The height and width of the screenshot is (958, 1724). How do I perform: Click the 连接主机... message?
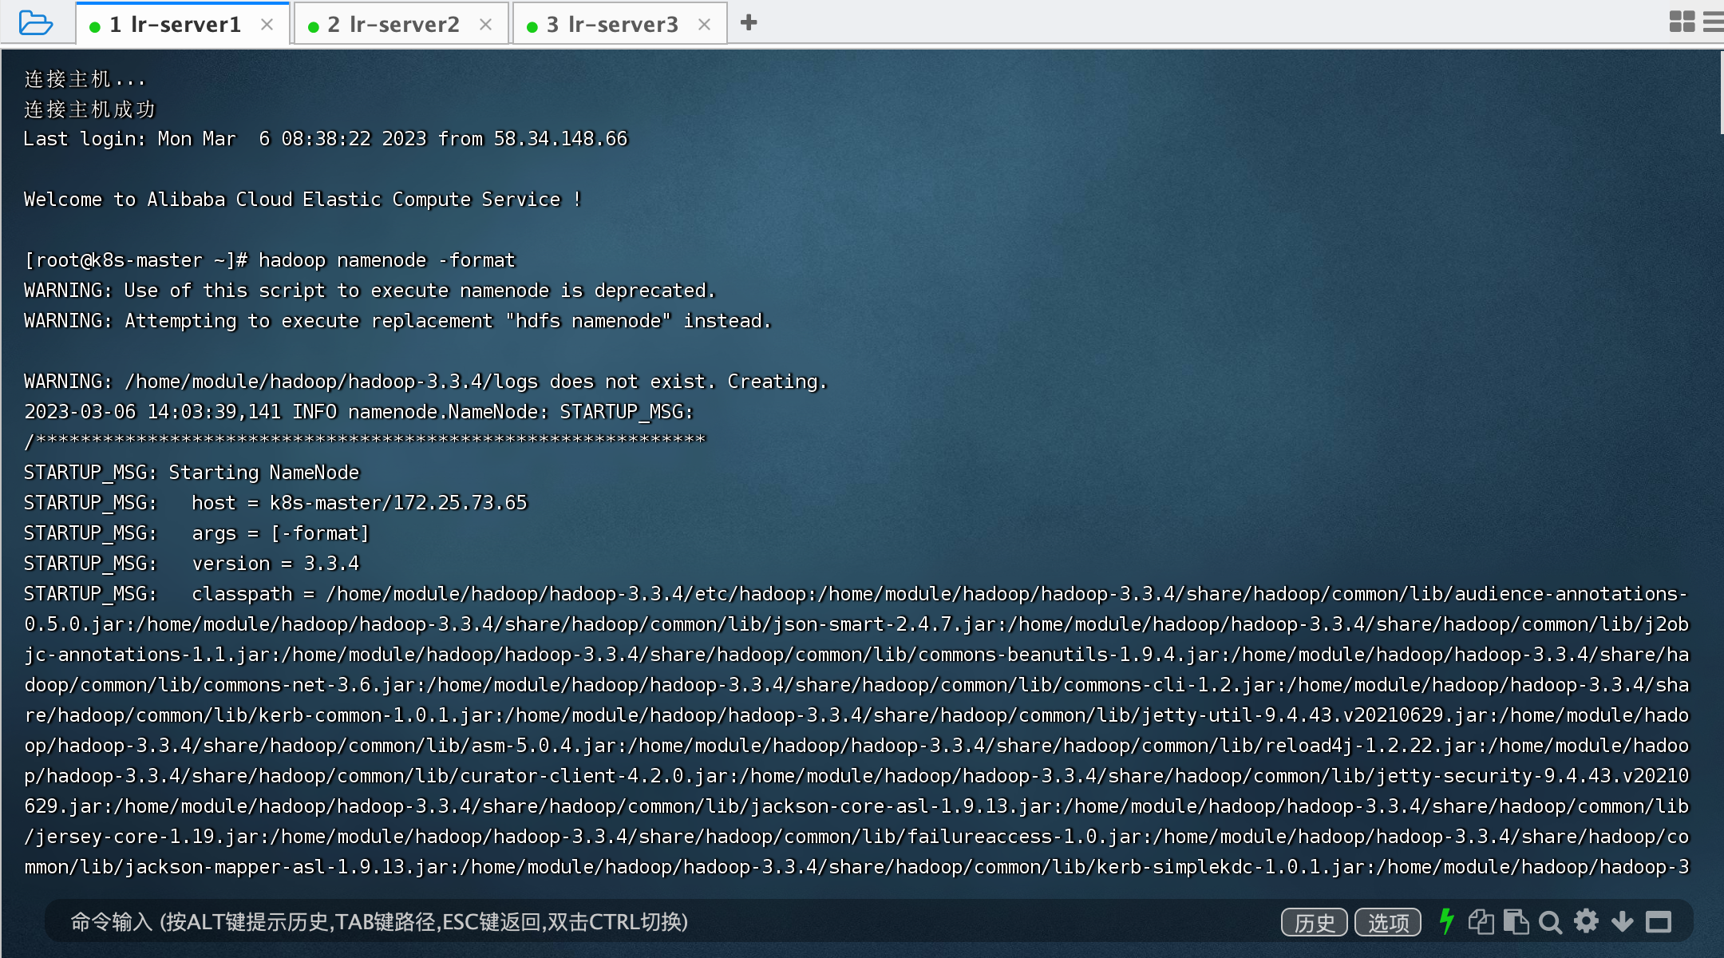pos(85,78)
